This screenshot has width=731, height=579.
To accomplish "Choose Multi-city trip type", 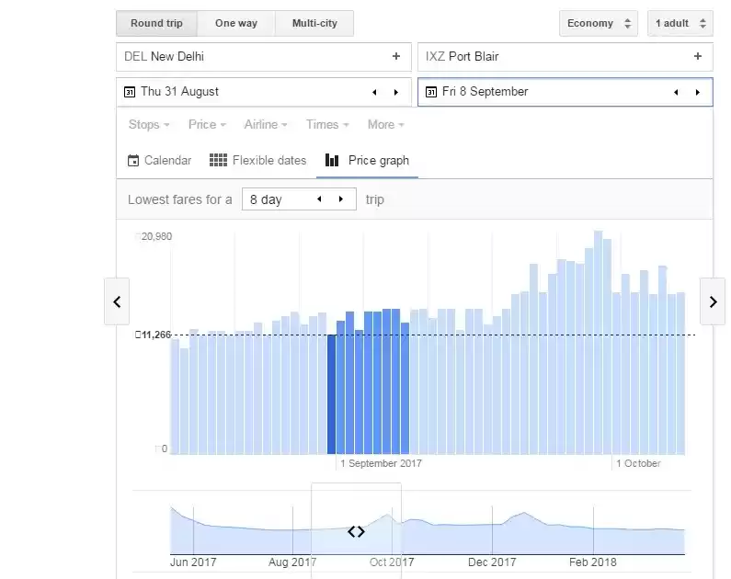I will [x=314, y=23].
